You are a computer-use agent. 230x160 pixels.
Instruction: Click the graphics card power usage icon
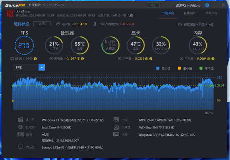click(x=119, y=59)
